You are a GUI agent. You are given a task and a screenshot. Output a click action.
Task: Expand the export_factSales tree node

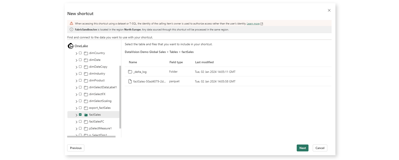pos(76,108)
